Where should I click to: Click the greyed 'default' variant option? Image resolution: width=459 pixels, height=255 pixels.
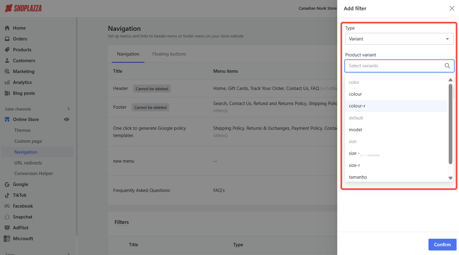pyautogui.click(x=396, y=118)
